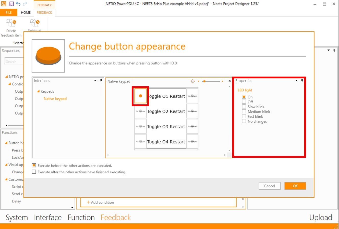The height and width of the screenshot is (229, 339).
Task: Select Native keypad in Interfaces tree
Action: tap(55, 99)
